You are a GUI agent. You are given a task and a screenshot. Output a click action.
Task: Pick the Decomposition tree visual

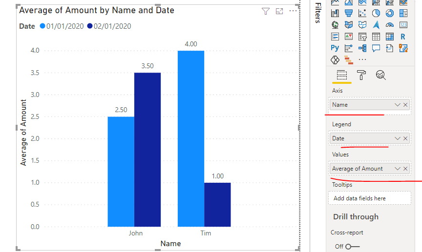(x=362, y=48)
